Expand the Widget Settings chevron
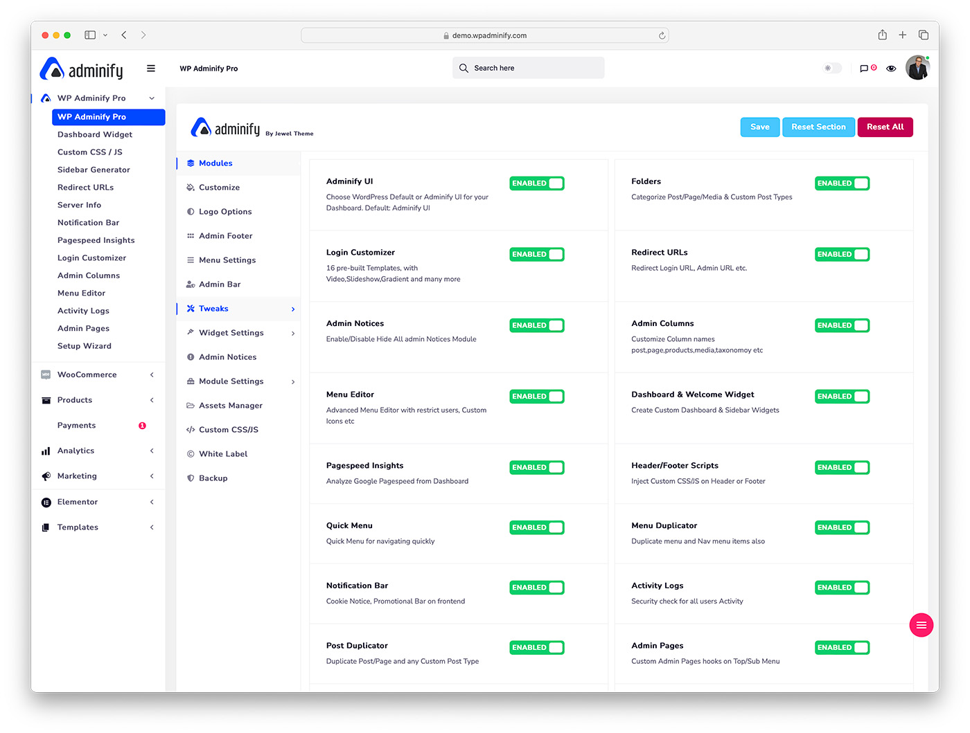970x733 pixels. (x=293, y=334)
